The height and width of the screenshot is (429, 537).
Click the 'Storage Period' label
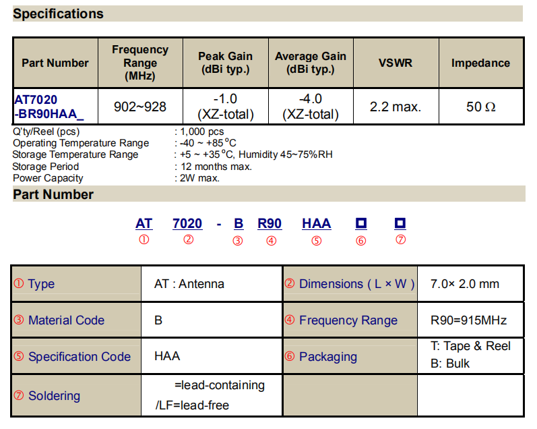coord(46,167)
